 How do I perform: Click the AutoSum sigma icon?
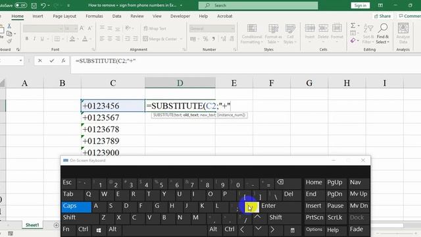click(353, 26)
